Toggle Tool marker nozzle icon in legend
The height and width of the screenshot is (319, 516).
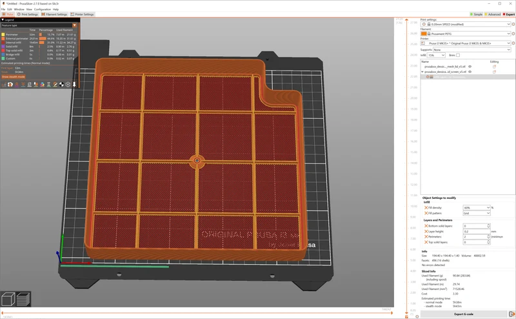(x=74, y=85)
